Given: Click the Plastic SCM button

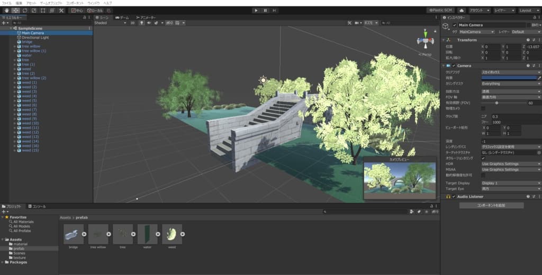Looking at the screenshot, I should pyautogui.click(x=440, y=10).
